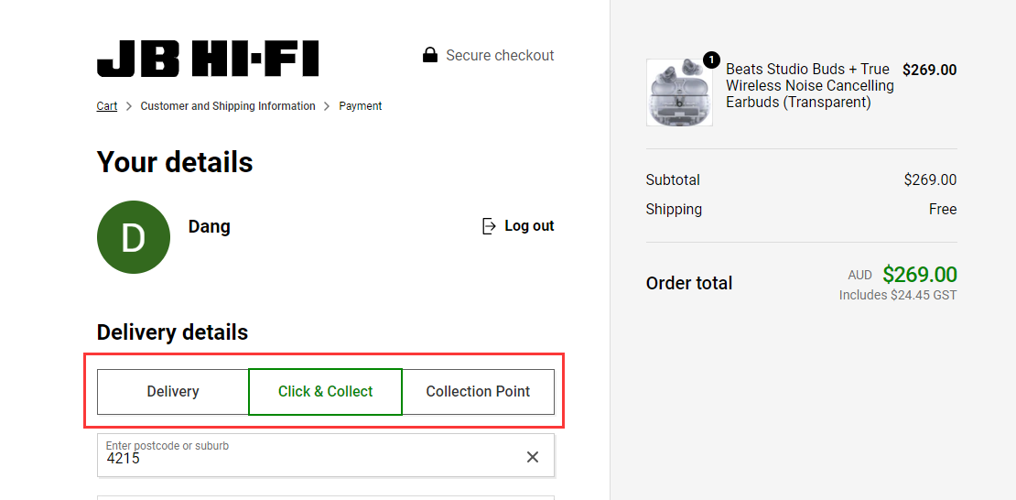
Task: Click the JB HI-FI logo
Action: [208, 59]
